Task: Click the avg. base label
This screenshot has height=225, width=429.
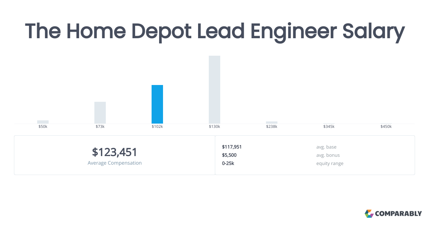Action: pyautogui.click(x=326, y=147)
